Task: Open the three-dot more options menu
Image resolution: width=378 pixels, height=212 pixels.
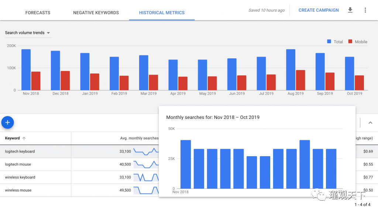Action: (x=365, y=10)
